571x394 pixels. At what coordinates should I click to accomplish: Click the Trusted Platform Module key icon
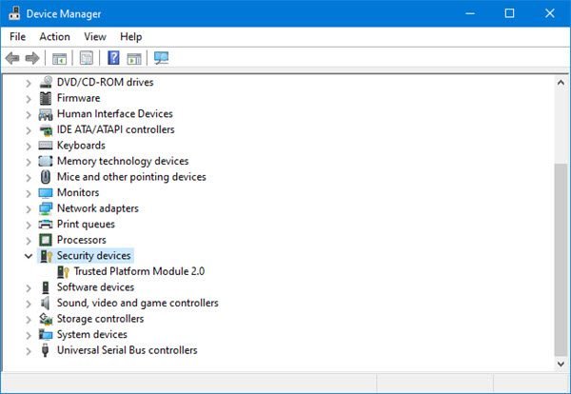(63, 271)
